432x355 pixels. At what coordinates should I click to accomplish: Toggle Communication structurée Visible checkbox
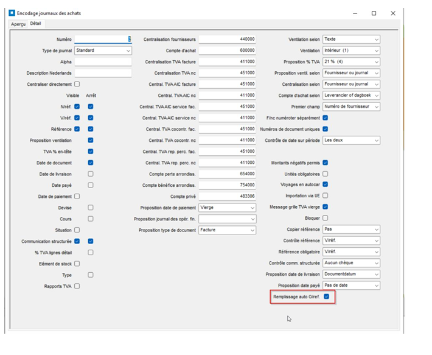[x=77, y=241]
